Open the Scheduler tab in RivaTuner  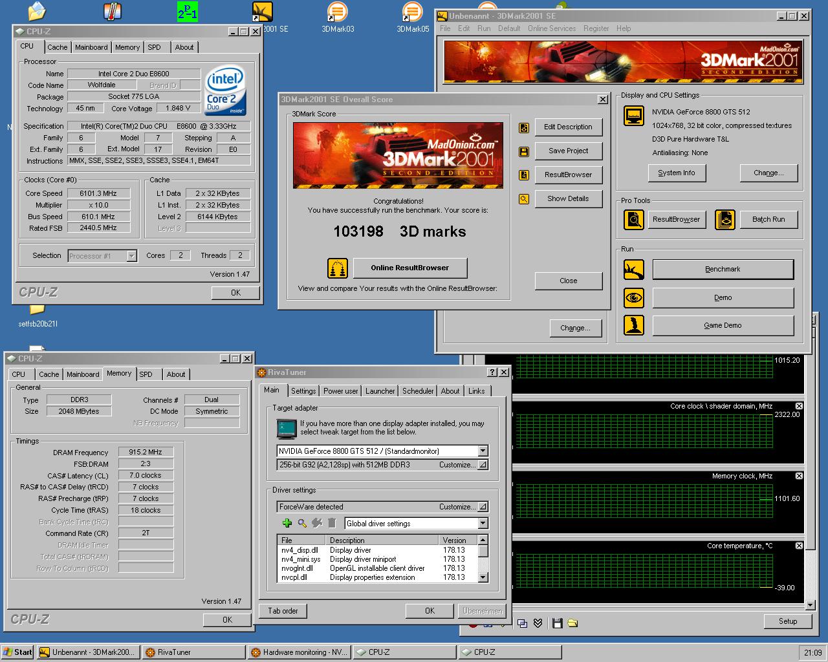pyautogui.click(x=418, y=391)
